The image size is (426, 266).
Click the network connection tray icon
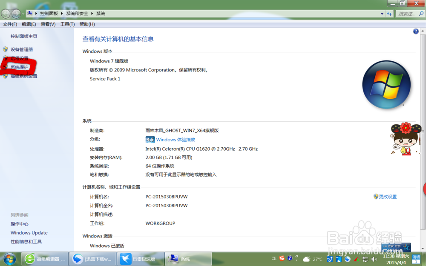tap(365, 259)
